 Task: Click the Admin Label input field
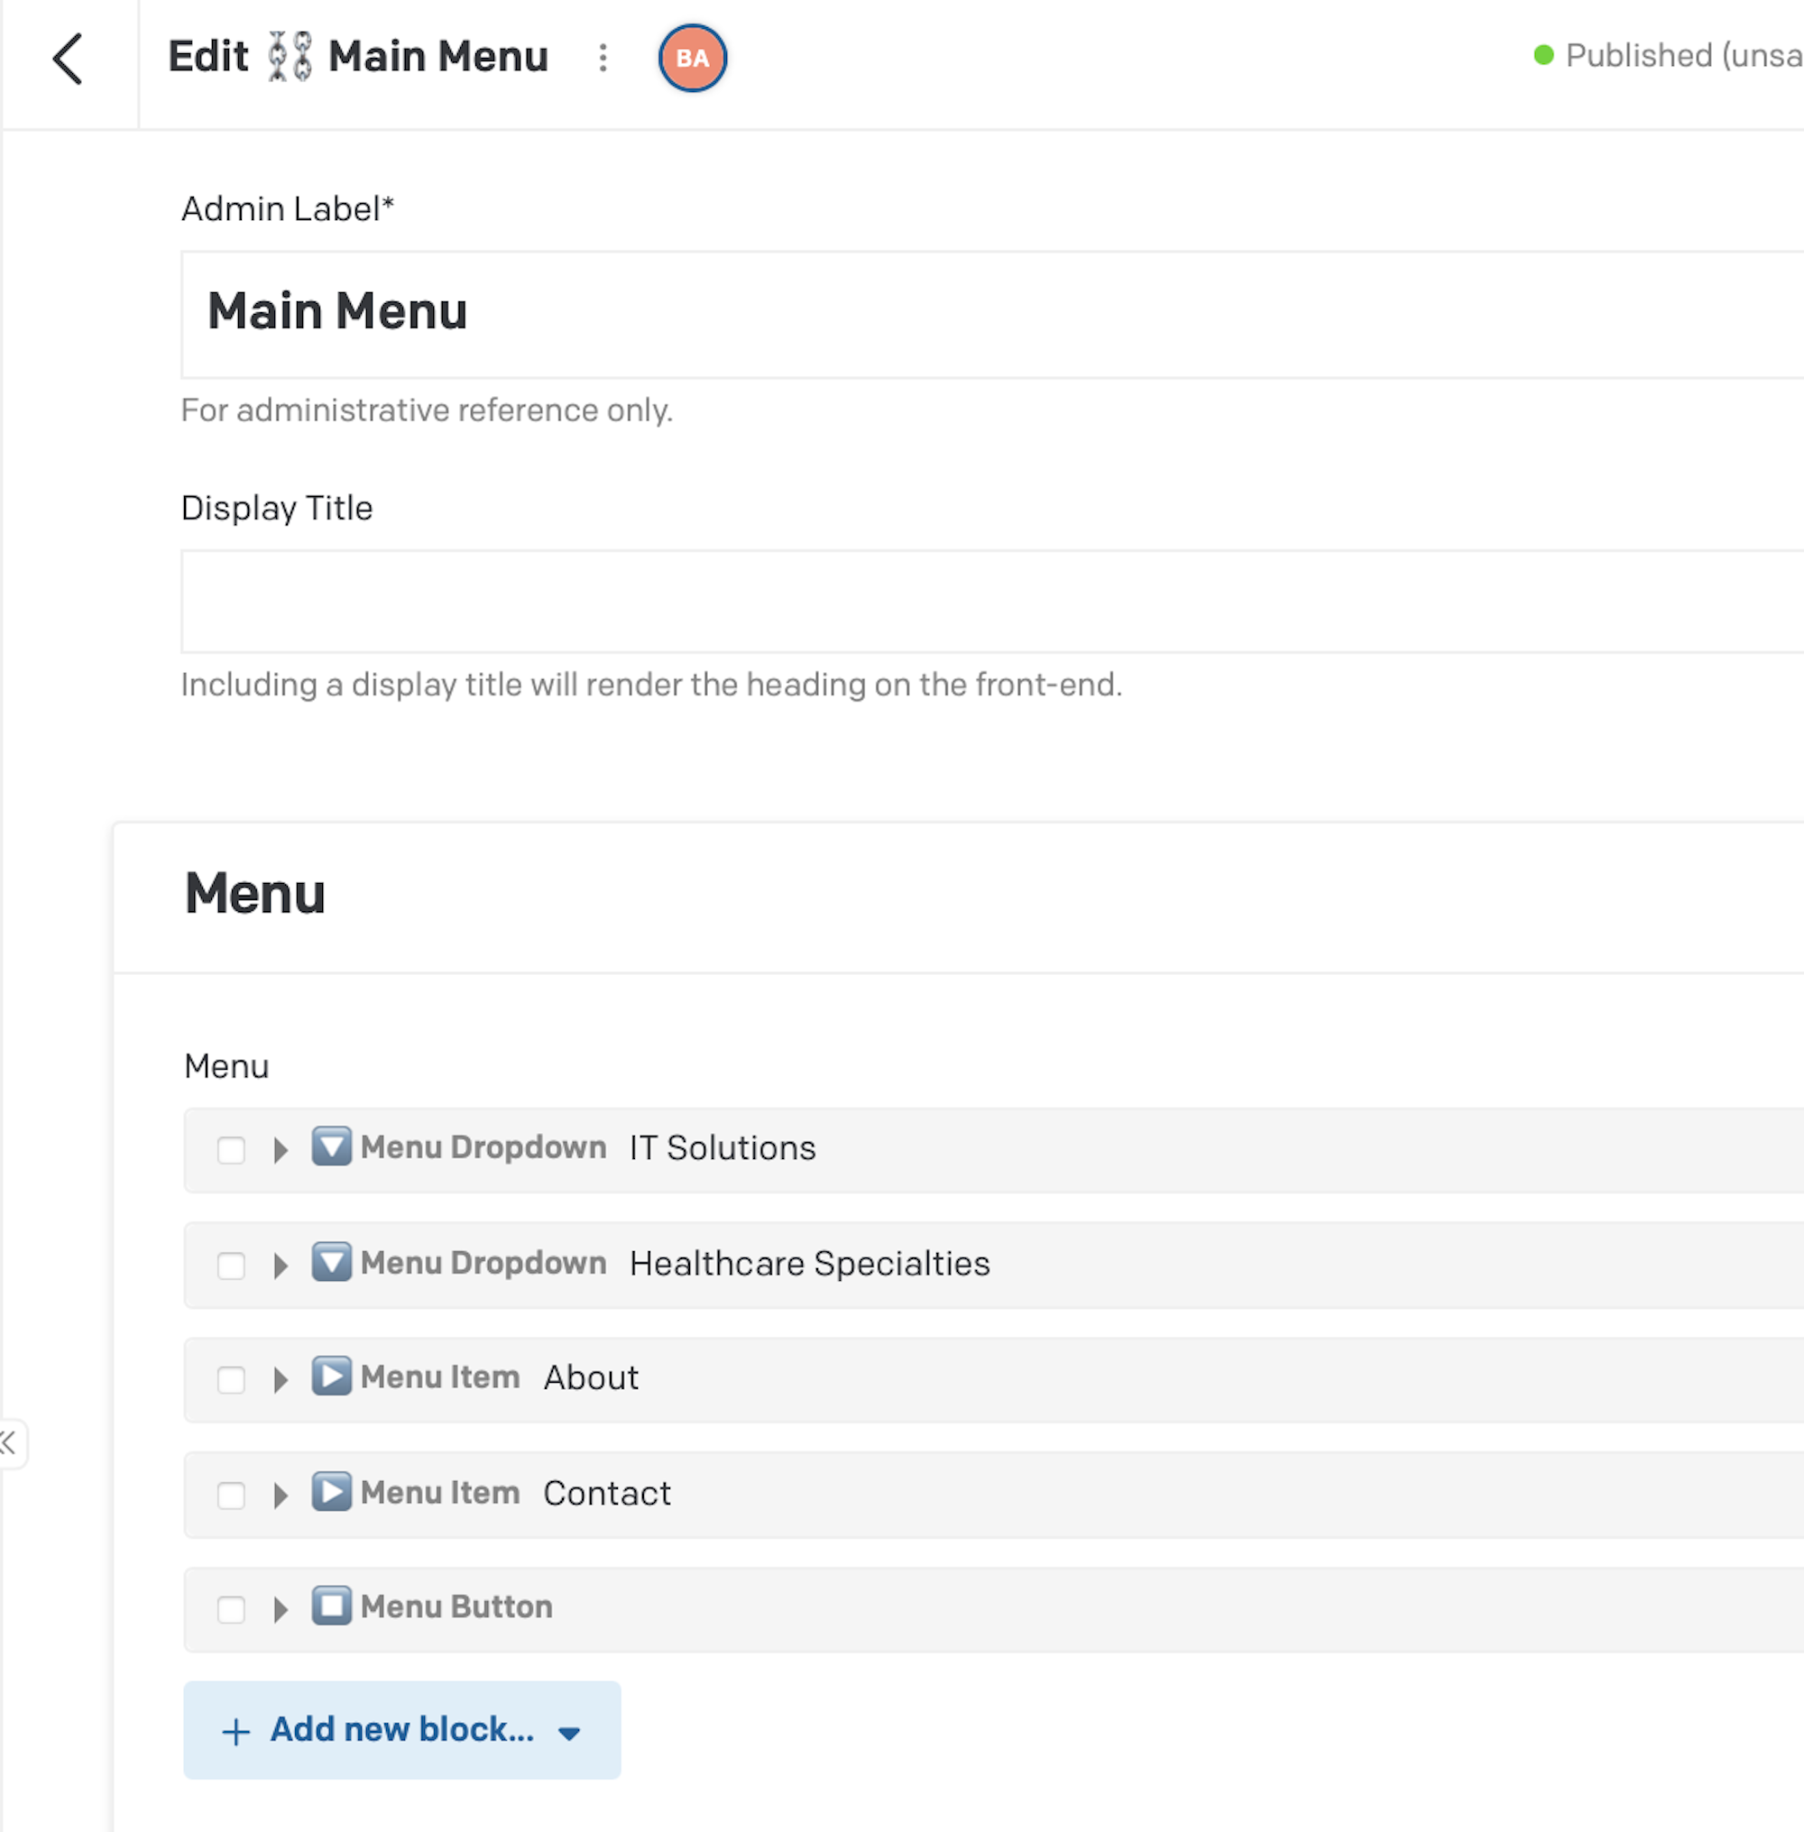(992, 315)
